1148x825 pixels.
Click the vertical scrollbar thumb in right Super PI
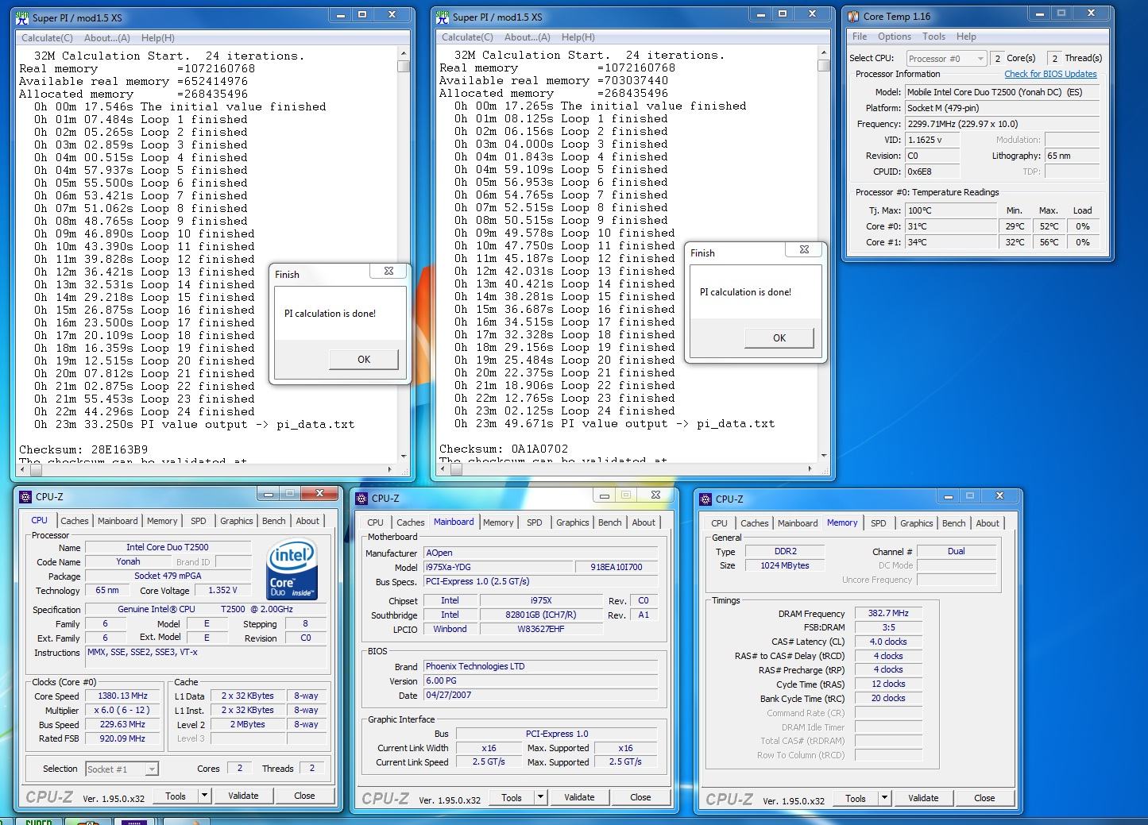coord(824,66)
